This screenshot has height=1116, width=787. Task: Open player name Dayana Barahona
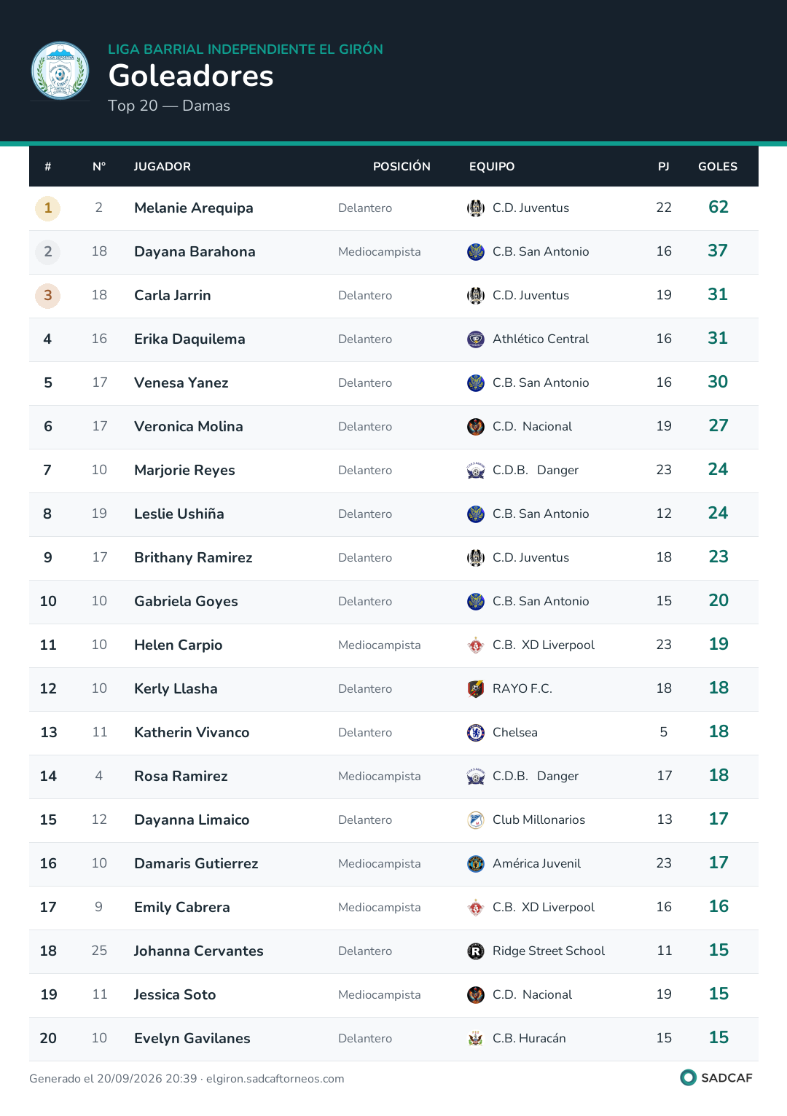[x=195, y=252]
